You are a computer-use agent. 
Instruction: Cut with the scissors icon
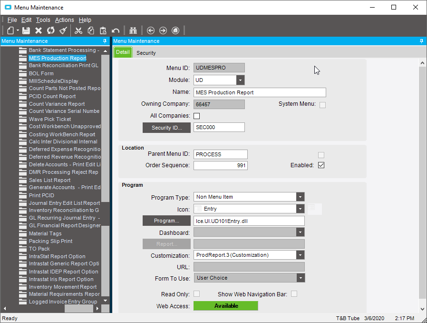pos(78,30)
